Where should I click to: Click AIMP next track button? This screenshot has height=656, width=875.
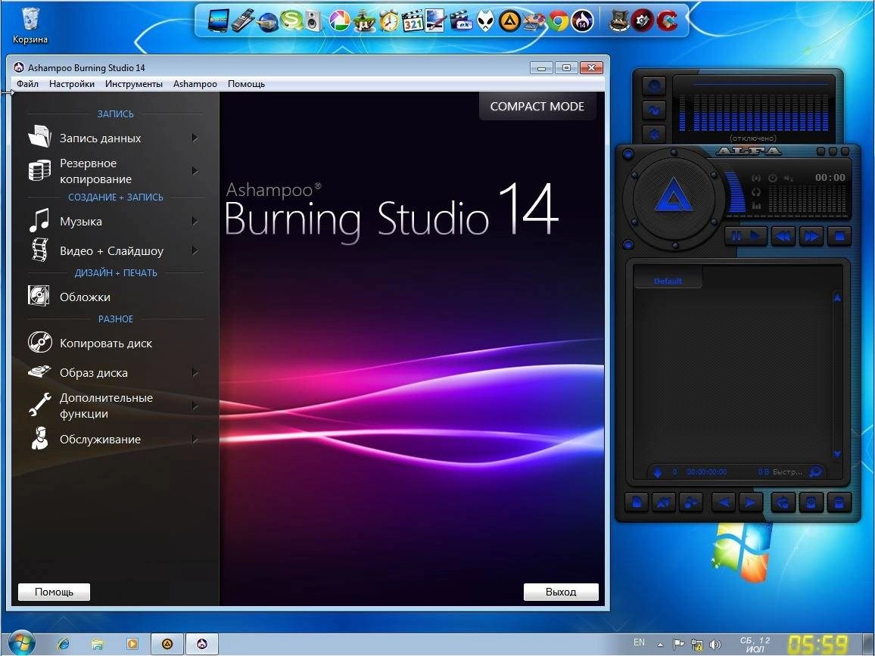pyautogui.click(x=811, y=236)
